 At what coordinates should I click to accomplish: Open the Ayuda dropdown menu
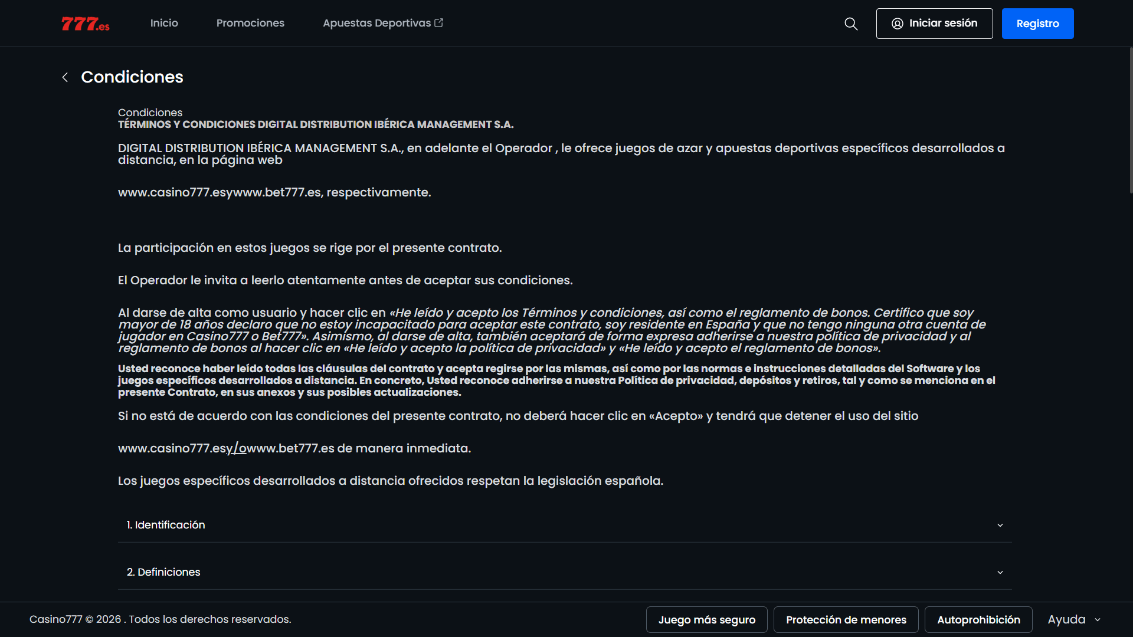pos(1073,619)
